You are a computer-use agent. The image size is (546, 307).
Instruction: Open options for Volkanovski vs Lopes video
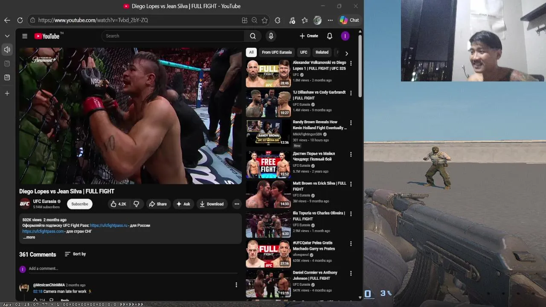(x=351, y=63)
